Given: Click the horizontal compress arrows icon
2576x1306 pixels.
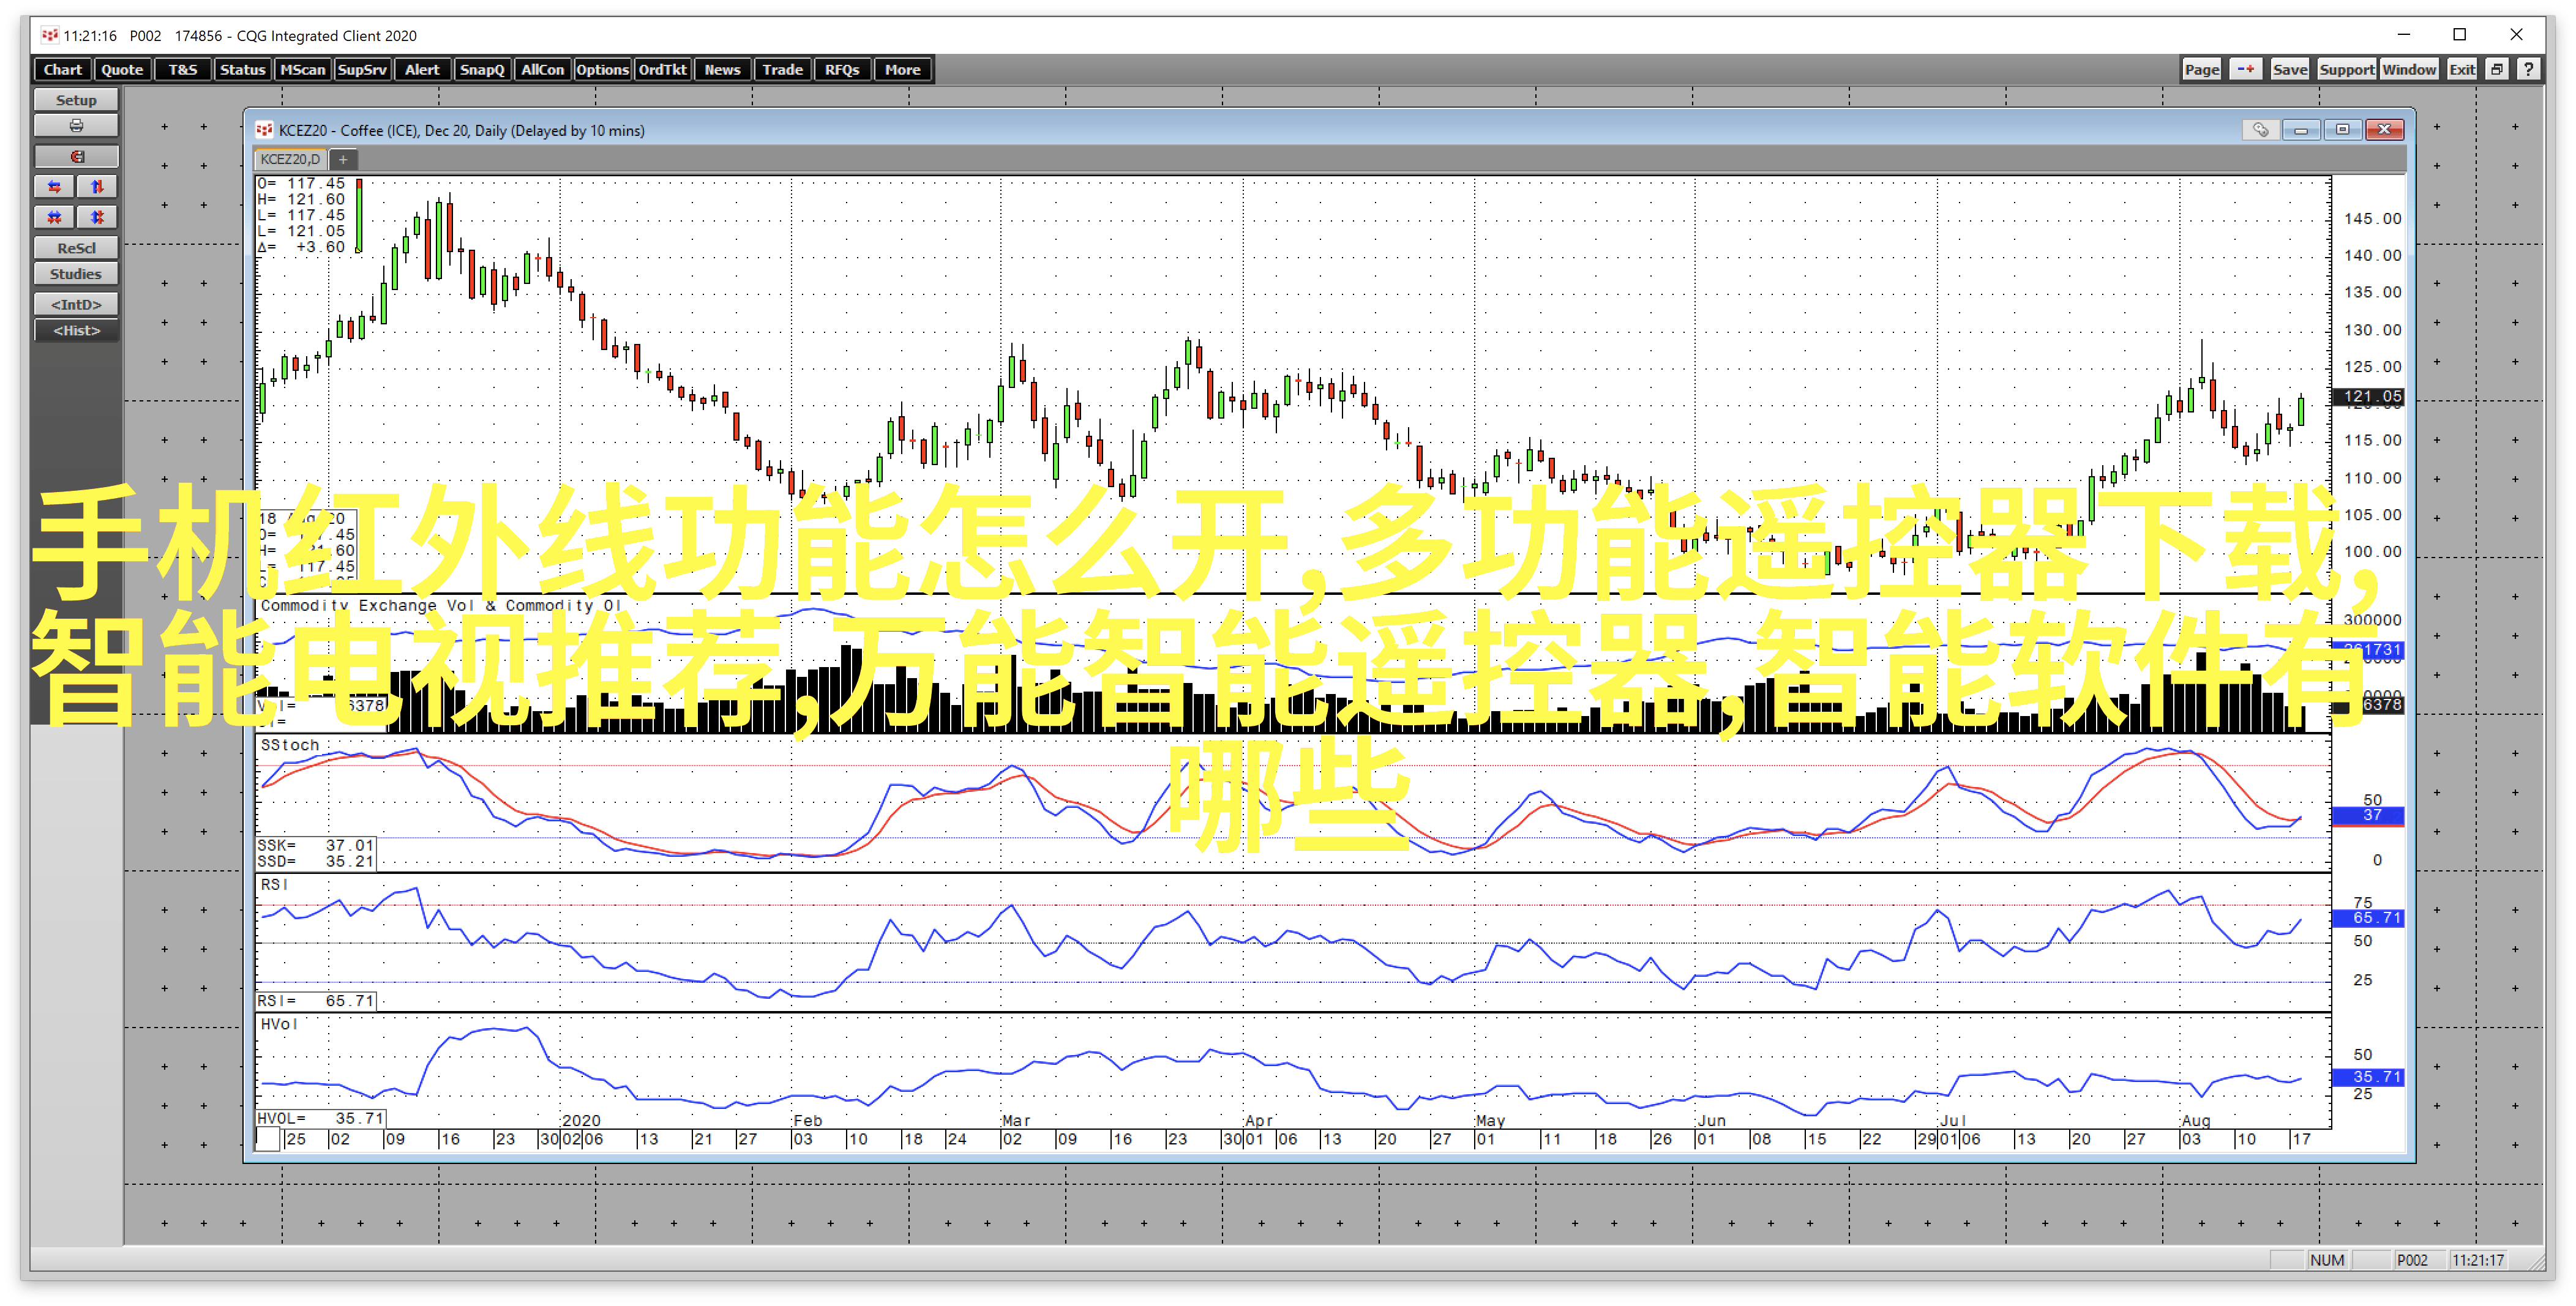Looking at the screenshot, I should (54, 217).
